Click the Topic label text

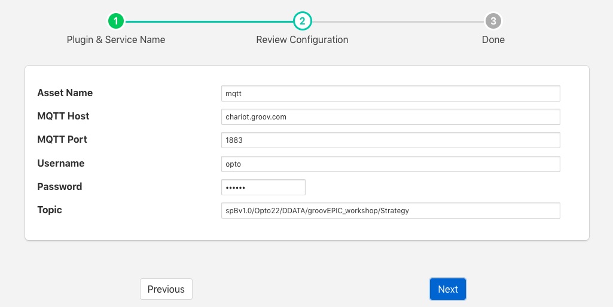coord(50,210)
